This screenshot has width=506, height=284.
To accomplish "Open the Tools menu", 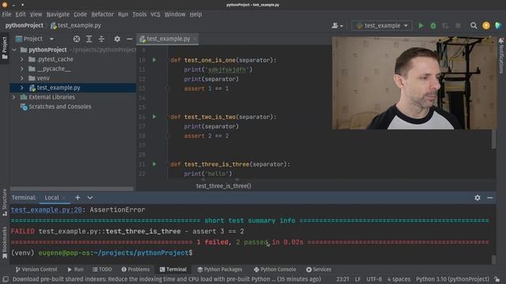I will 139,14.
